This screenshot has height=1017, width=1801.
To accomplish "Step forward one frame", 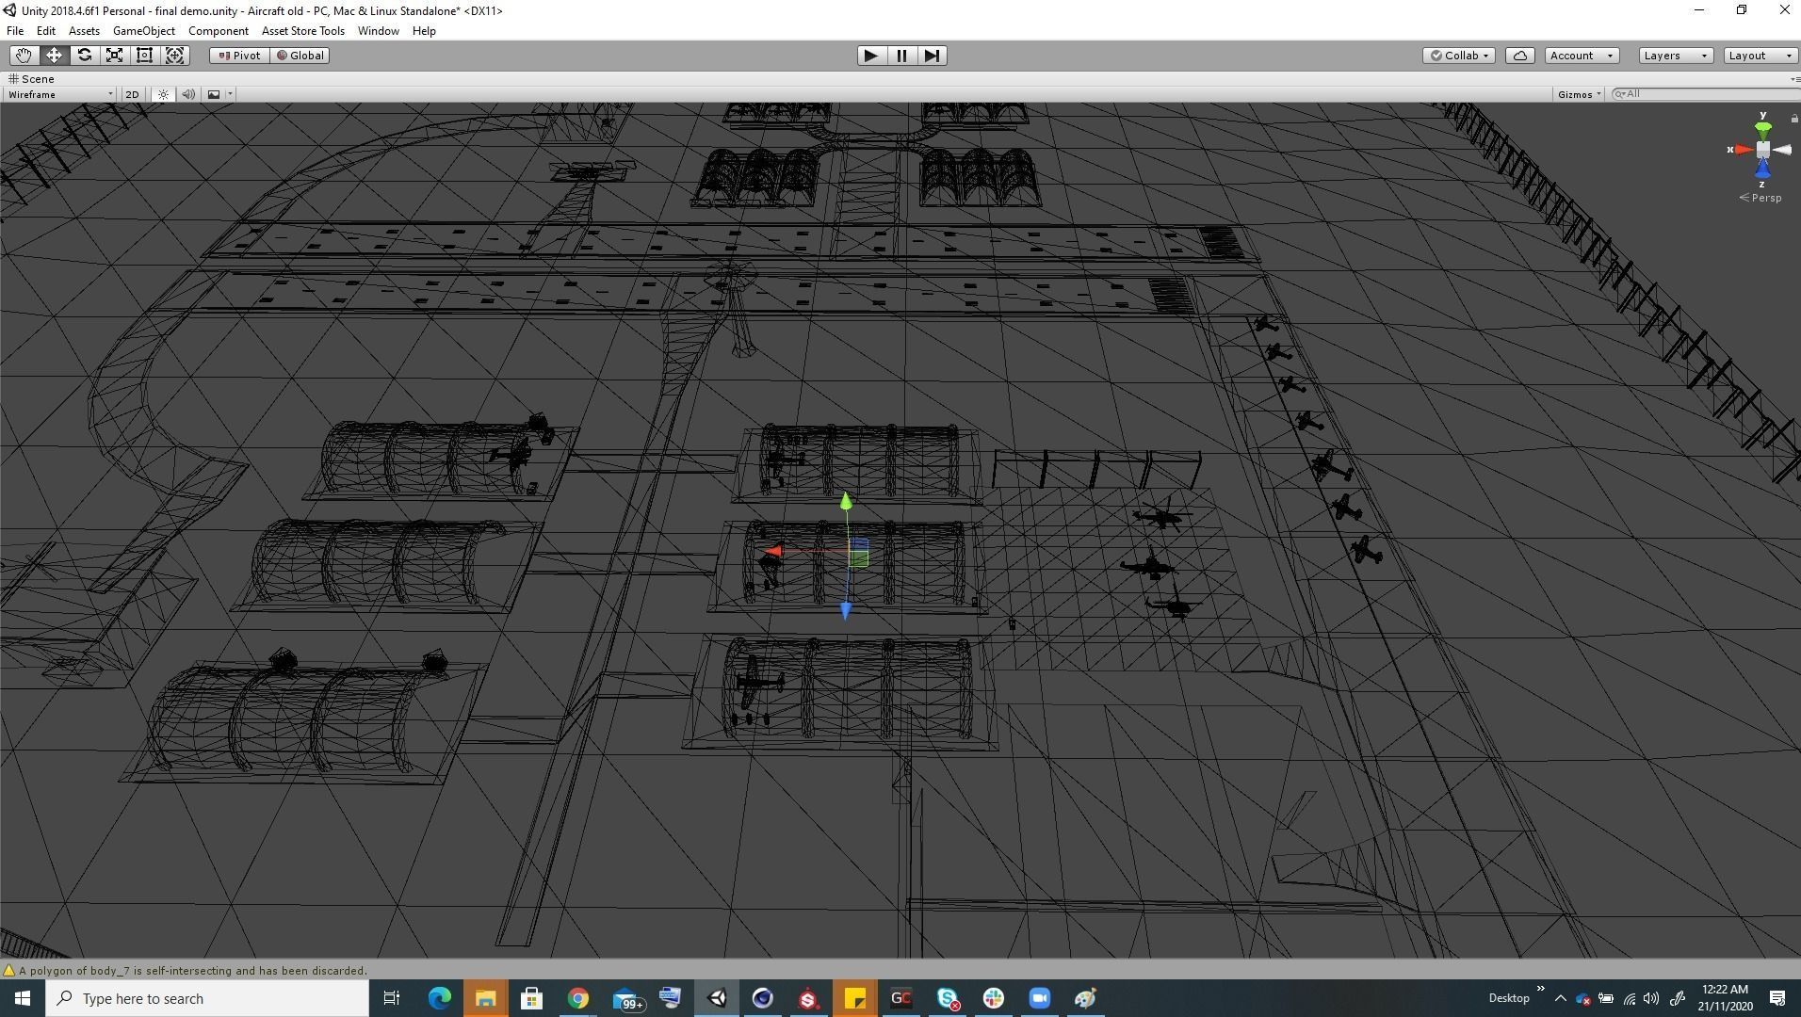I will [932, 56].
